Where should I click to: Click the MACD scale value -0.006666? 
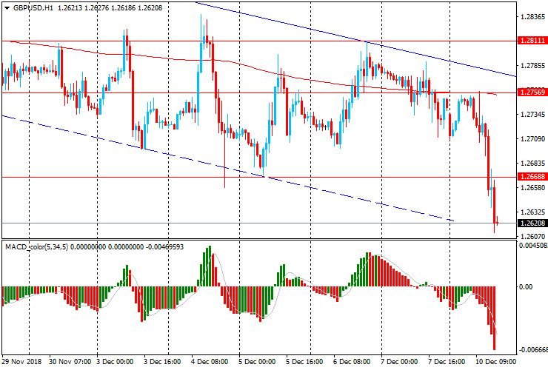click(532, 349)
